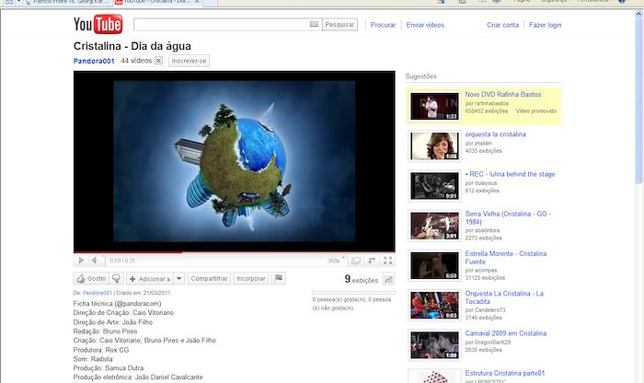Open the on-screen keyboard icon in search box
Screen dimensions: 644x383
tap(314, 24)
